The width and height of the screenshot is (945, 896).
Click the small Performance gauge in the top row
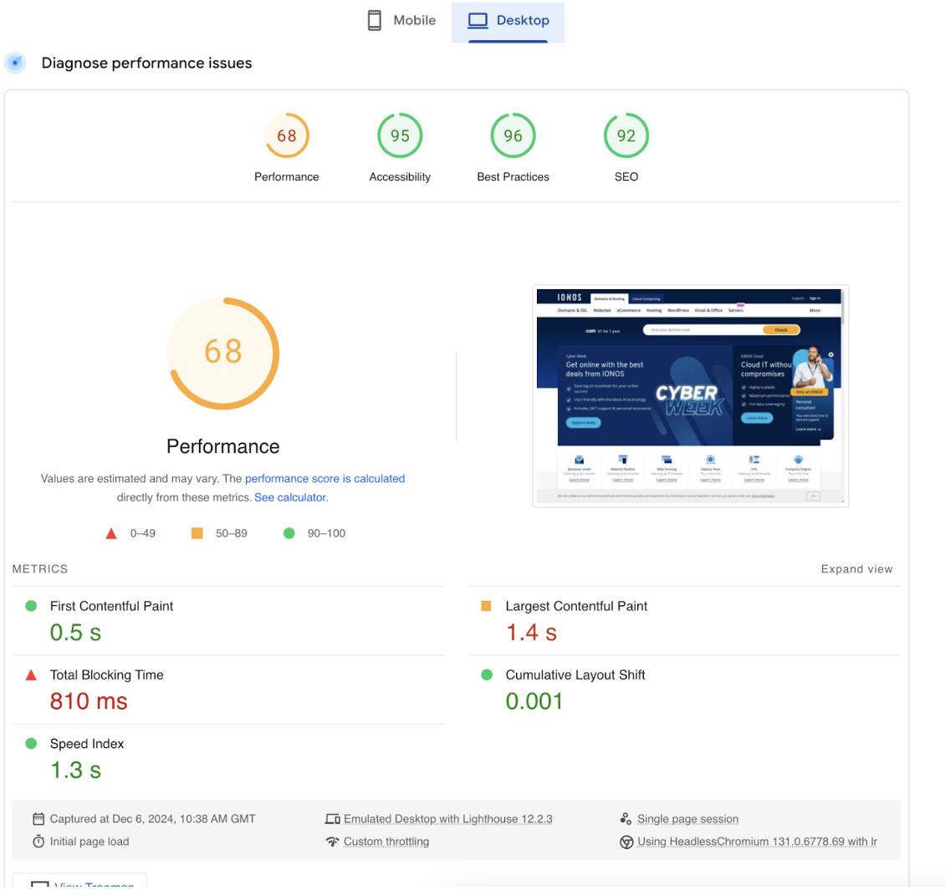pos(287,136)
